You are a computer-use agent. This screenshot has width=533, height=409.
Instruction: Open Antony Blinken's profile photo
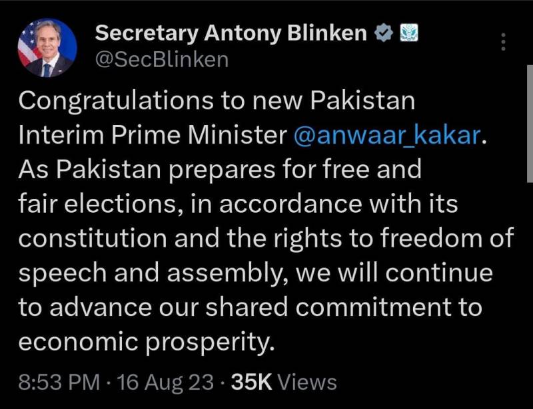[x=47, y=48]
